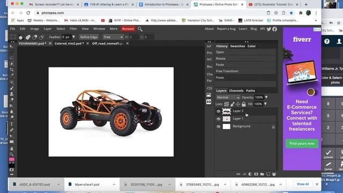Expand the Opacity slider arrow

pos(266,97)
